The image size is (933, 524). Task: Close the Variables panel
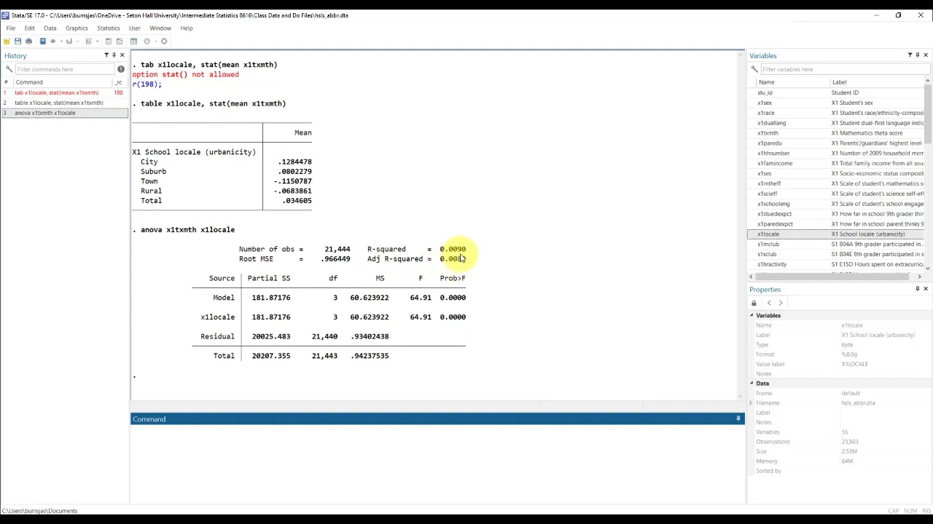coord(926,55)
